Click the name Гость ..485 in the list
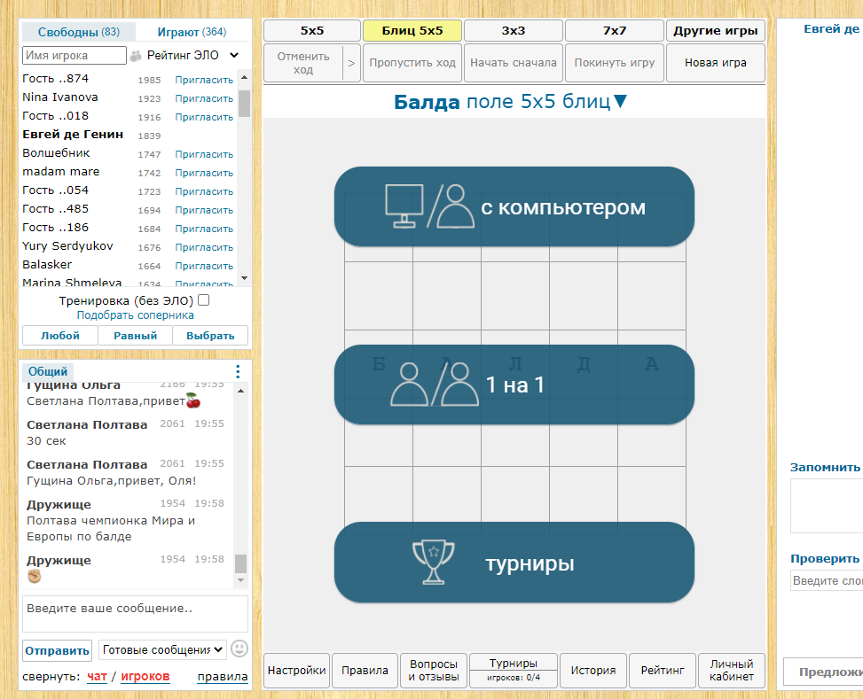863x699 pixels. click(x=56, y=209)
